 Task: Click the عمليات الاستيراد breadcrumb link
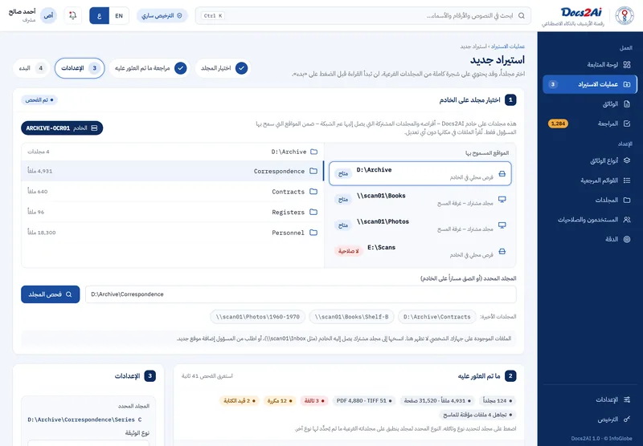point(508,47)
